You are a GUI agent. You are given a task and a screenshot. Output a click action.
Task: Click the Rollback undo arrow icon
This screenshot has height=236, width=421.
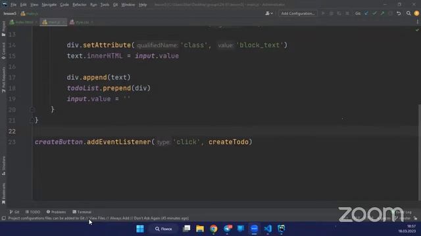coord(399,13)
